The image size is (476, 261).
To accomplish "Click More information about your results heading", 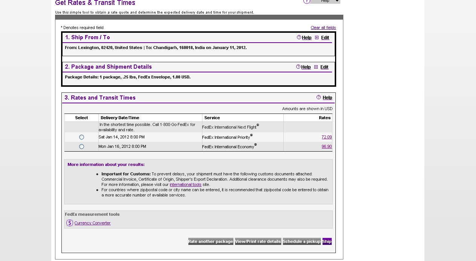I will (x=106, y=164).
